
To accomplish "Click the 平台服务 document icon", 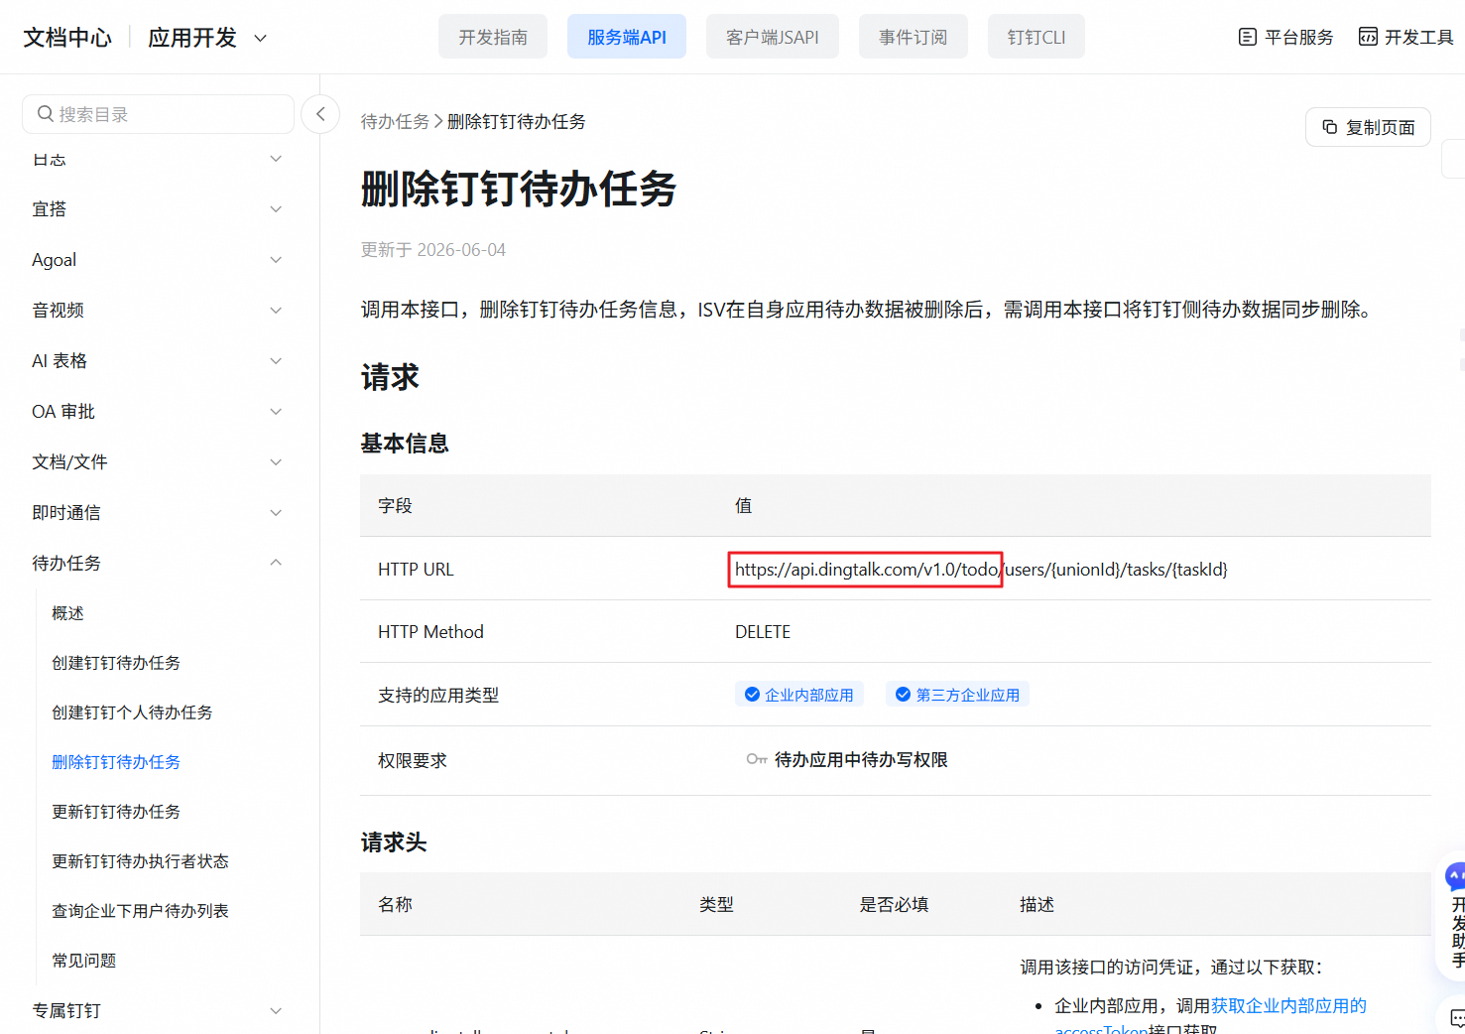I will click(x=1248, y=37).
